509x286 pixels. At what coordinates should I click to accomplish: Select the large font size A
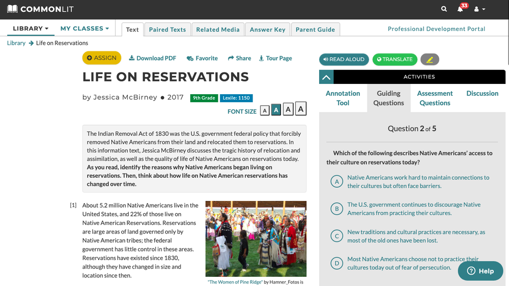pos(288,109)
